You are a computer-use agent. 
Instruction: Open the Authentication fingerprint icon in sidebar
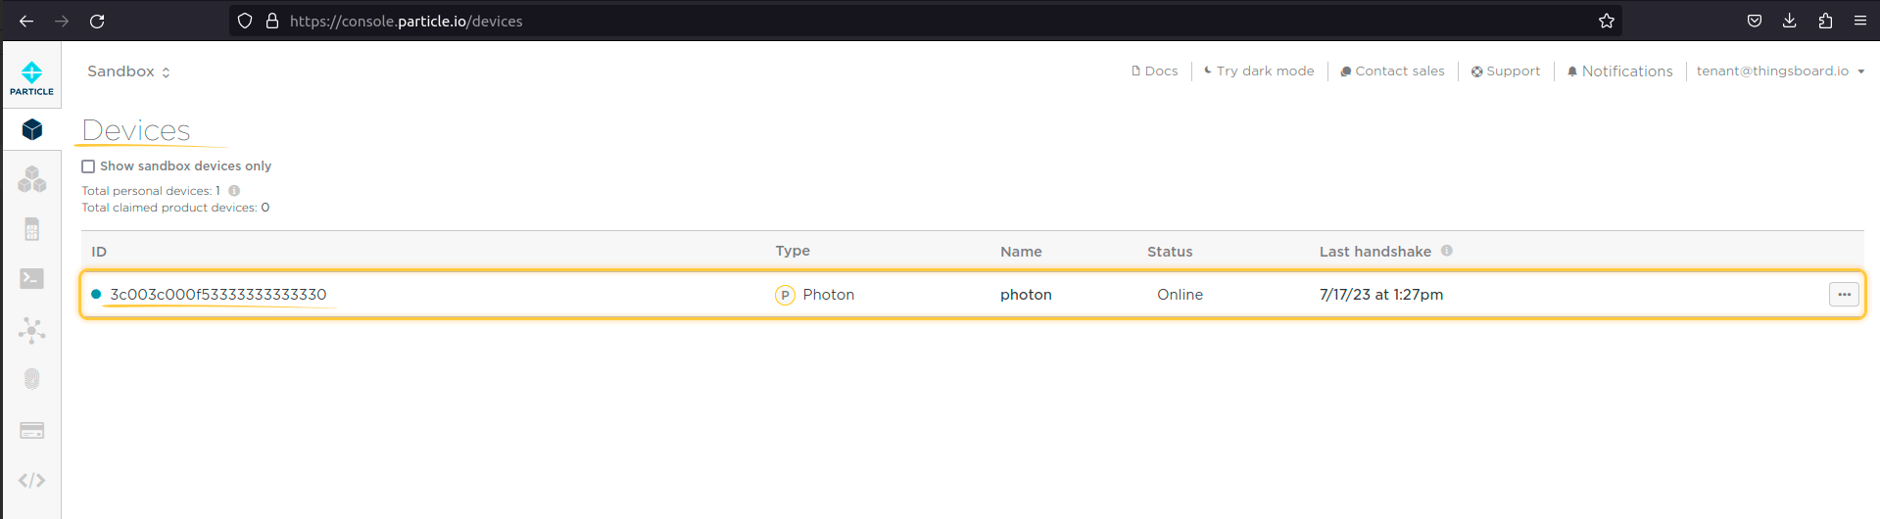click(x=31, y=379)
